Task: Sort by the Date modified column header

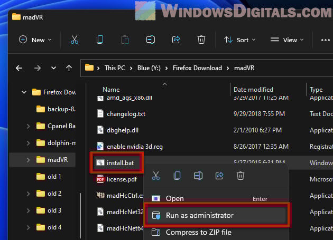Action: (253, 90)
